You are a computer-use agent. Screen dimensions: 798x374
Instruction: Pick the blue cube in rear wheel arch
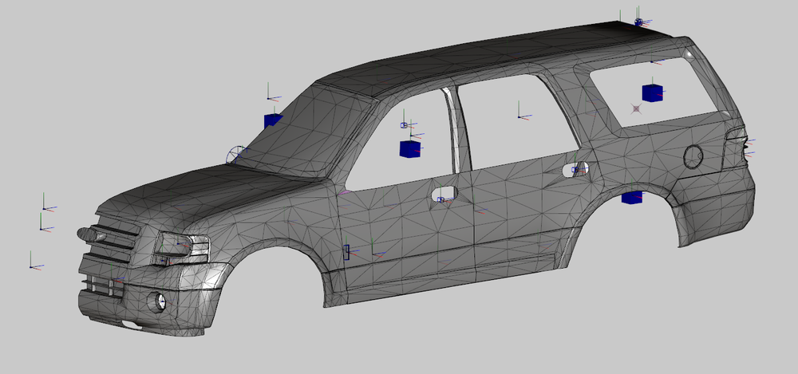tap(632, 198)
